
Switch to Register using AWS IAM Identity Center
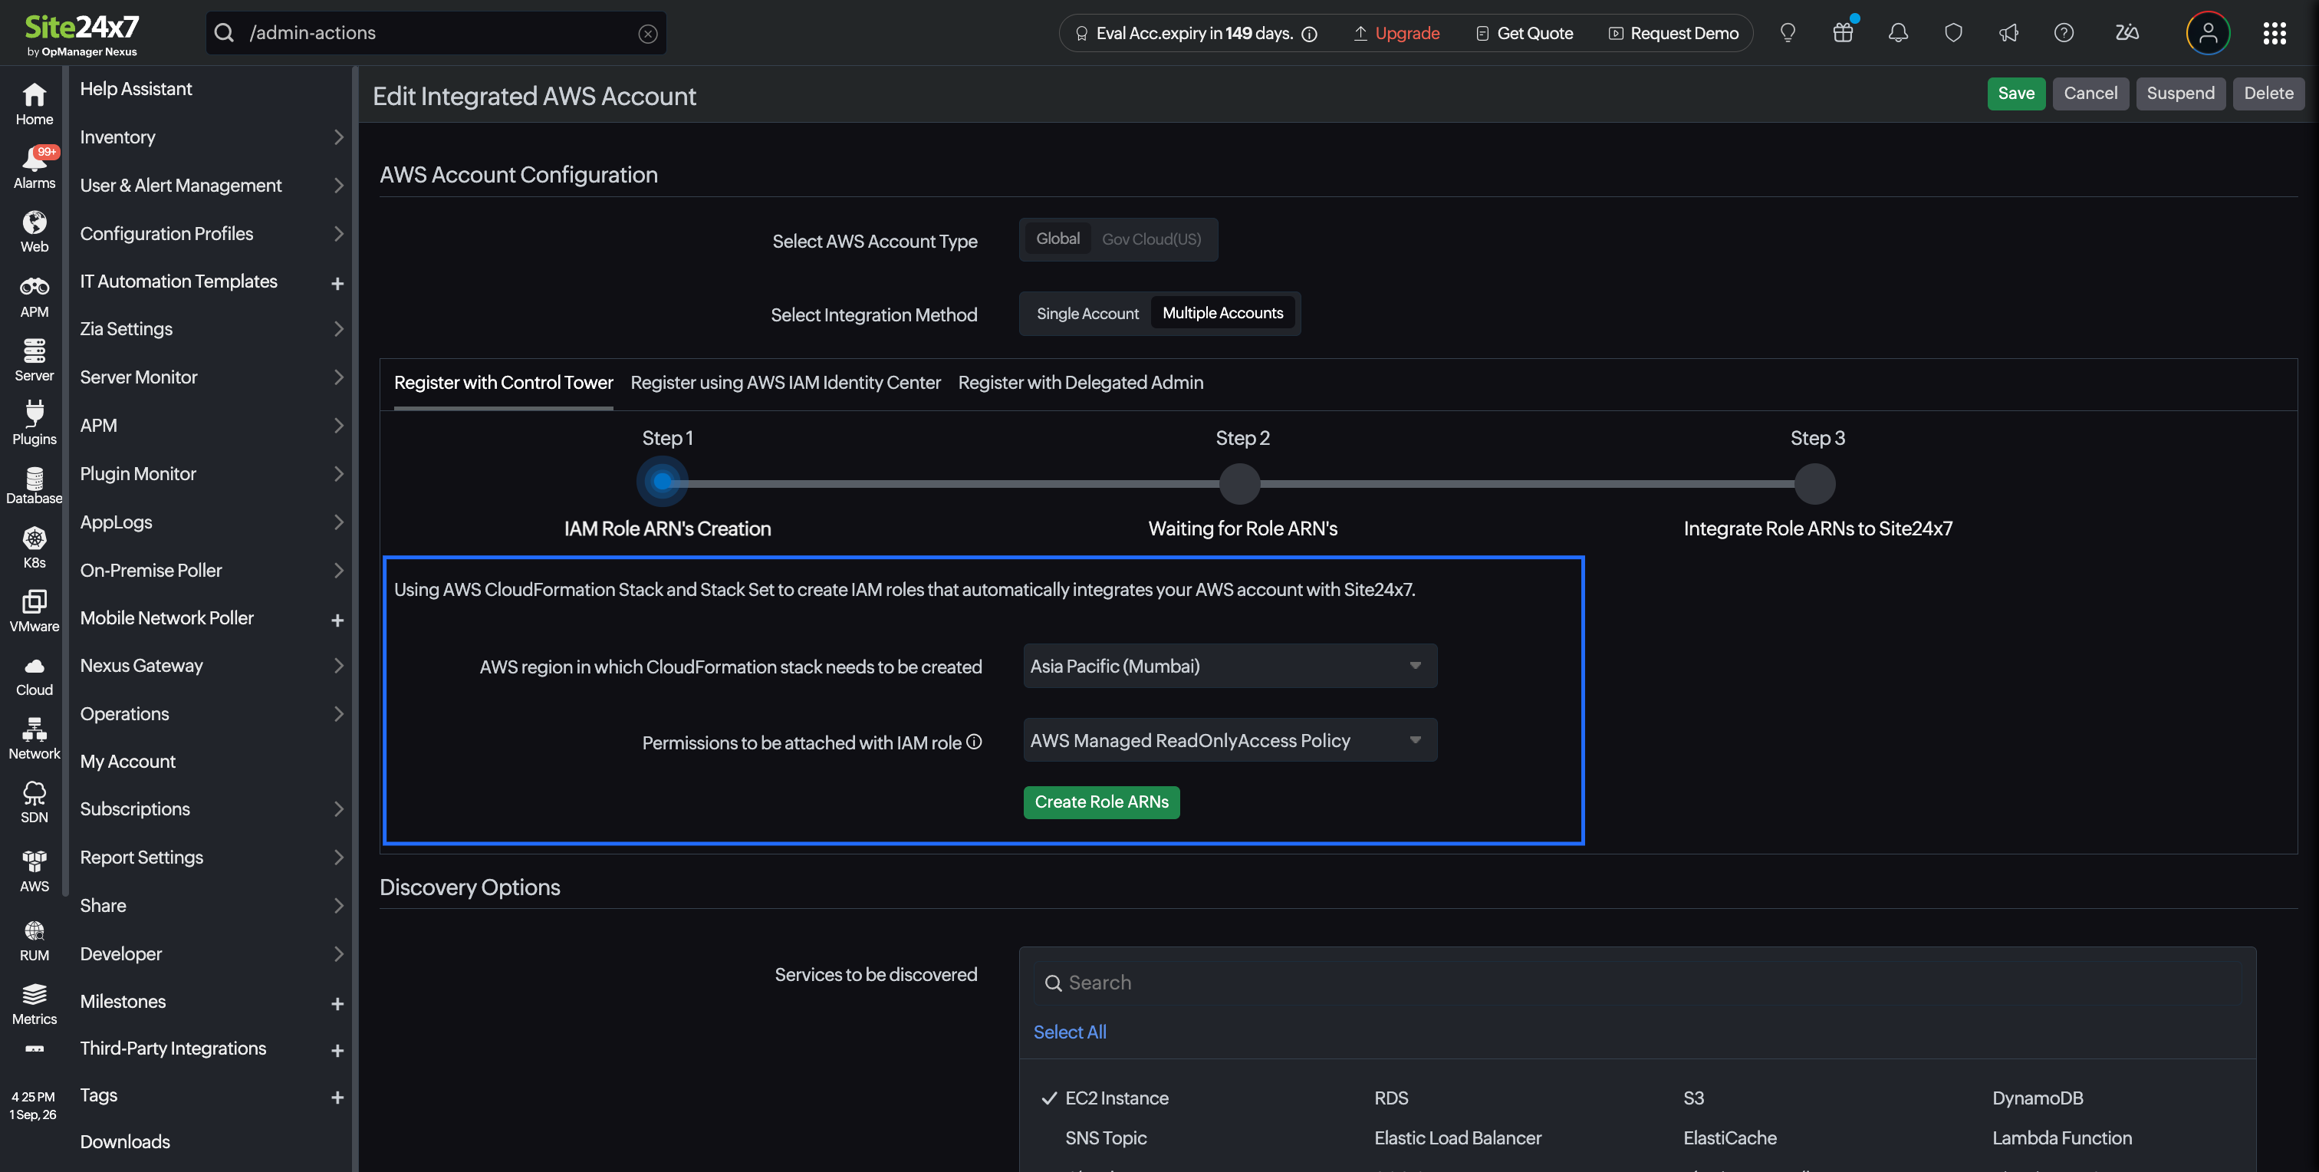point(785,383)
